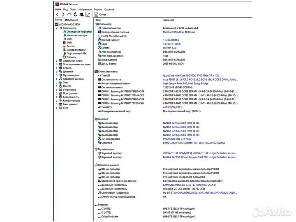Click the Отчёт report toolbar button
This screenshot has height=222, width=296.
[x=100, y=14]
